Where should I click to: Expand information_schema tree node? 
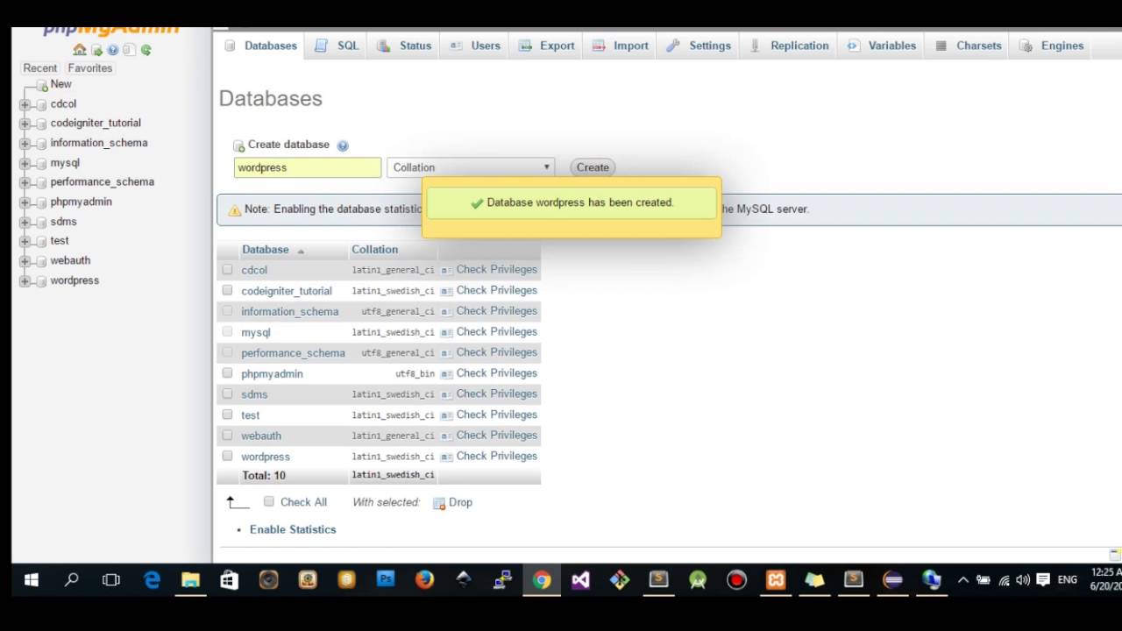pyautogui.click(x=25, y=144)
